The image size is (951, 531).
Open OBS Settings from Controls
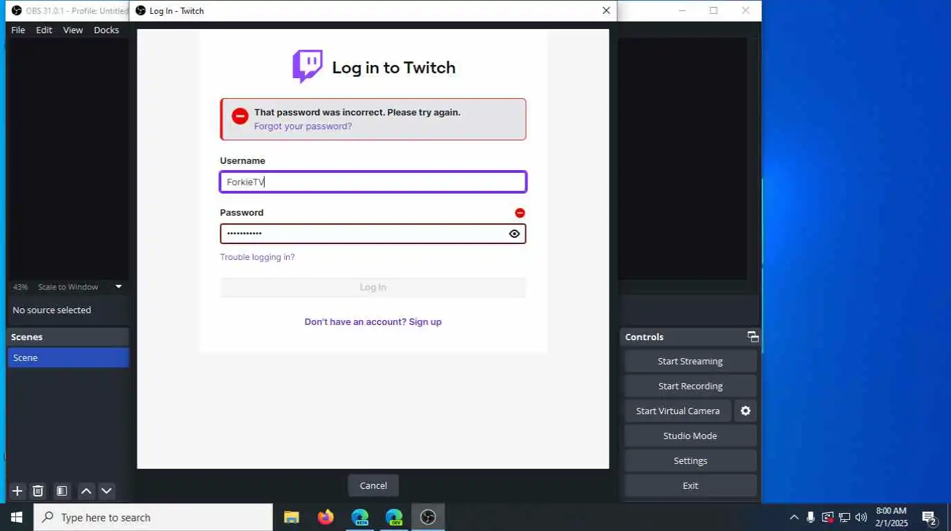(x=690, y=460)
